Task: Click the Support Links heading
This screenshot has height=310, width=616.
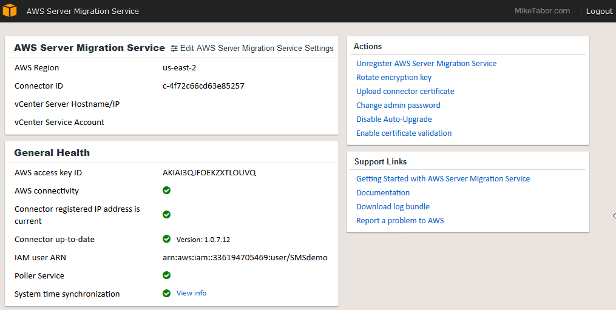Action: [381, 162]
